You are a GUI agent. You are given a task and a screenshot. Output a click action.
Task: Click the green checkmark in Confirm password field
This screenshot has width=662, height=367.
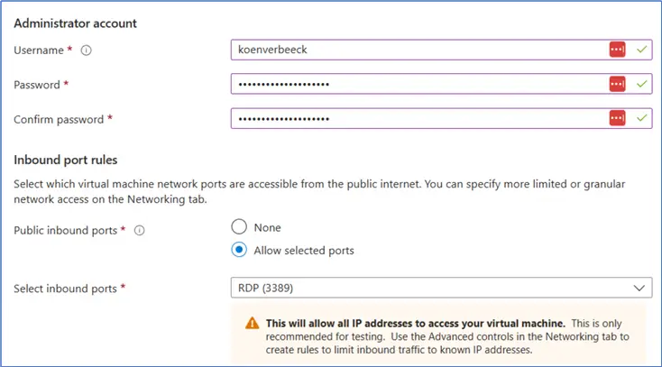click(x=641, y=118)
